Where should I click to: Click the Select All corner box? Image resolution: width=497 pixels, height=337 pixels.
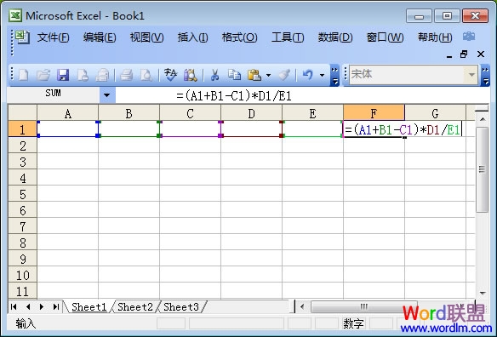click(x=22, y=113)
